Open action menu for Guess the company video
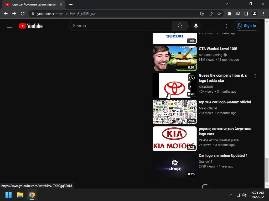Screen dimensions: 269x201 coord(255,76)
